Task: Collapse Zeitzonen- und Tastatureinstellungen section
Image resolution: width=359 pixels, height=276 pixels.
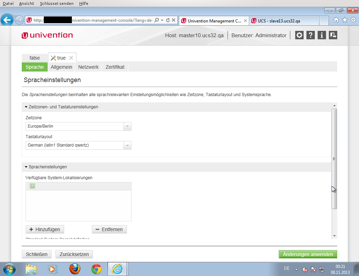Action: (26, 107)
